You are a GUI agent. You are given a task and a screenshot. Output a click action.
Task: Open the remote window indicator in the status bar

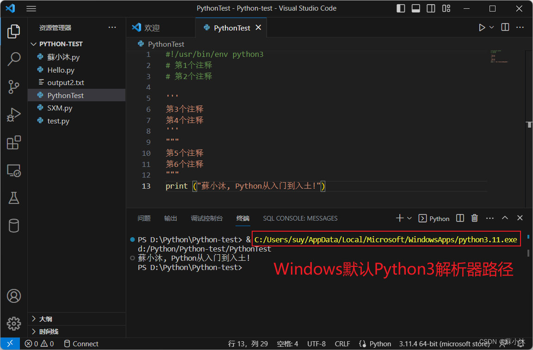click(x=10, y=344)
